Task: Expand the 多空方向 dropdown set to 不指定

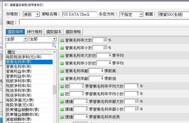Action: (141, 14)
